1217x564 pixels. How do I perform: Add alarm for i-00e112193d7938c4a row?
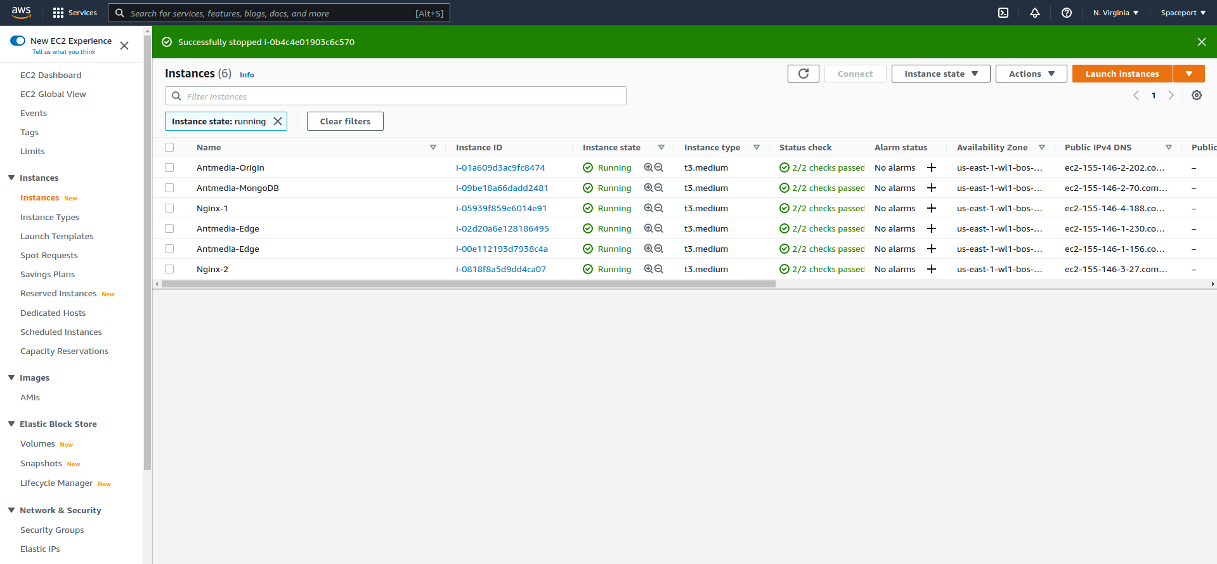[x=932, y=249]
